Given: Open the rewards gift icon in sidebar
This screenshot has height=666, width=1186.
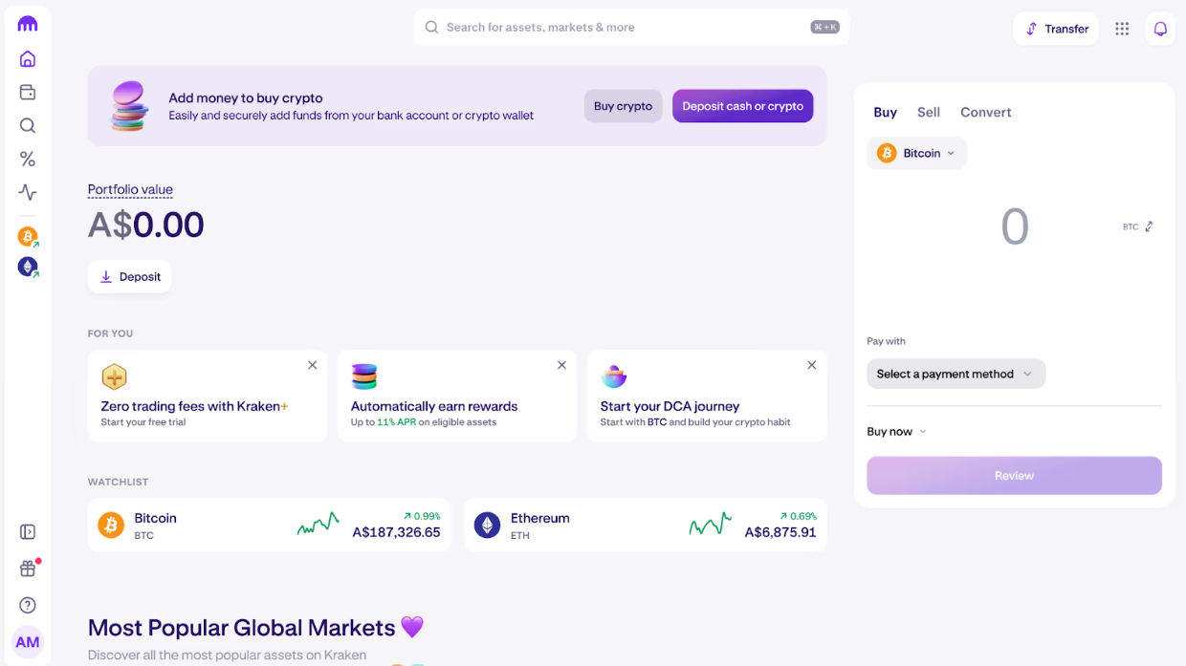Looking at the screenshot, I should coord(27,569).
